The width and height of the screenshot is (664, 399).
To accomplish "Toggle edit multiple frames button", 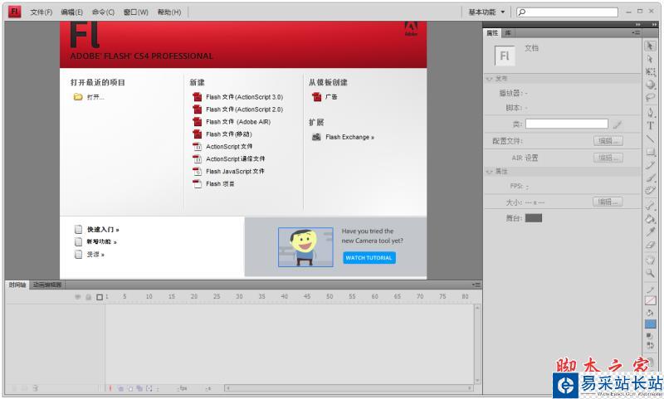I will click(139, 388).
